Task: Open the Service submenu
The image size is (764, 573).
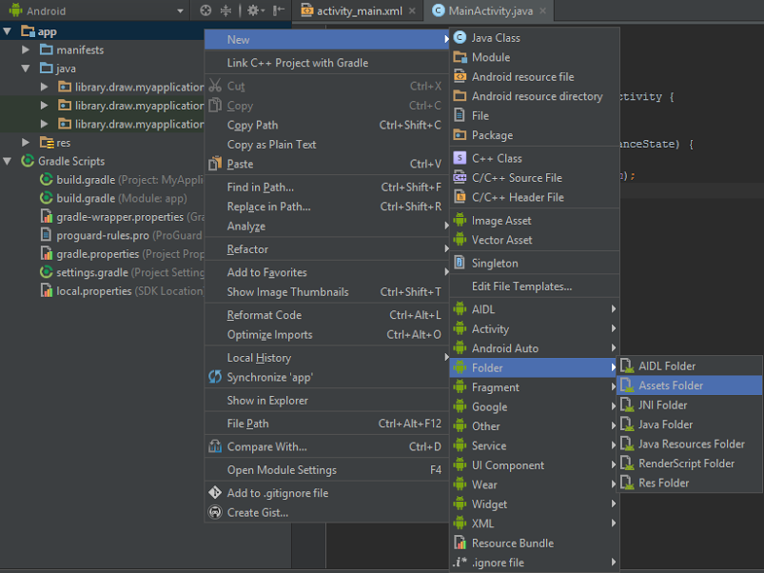Action: click(535, 445)
